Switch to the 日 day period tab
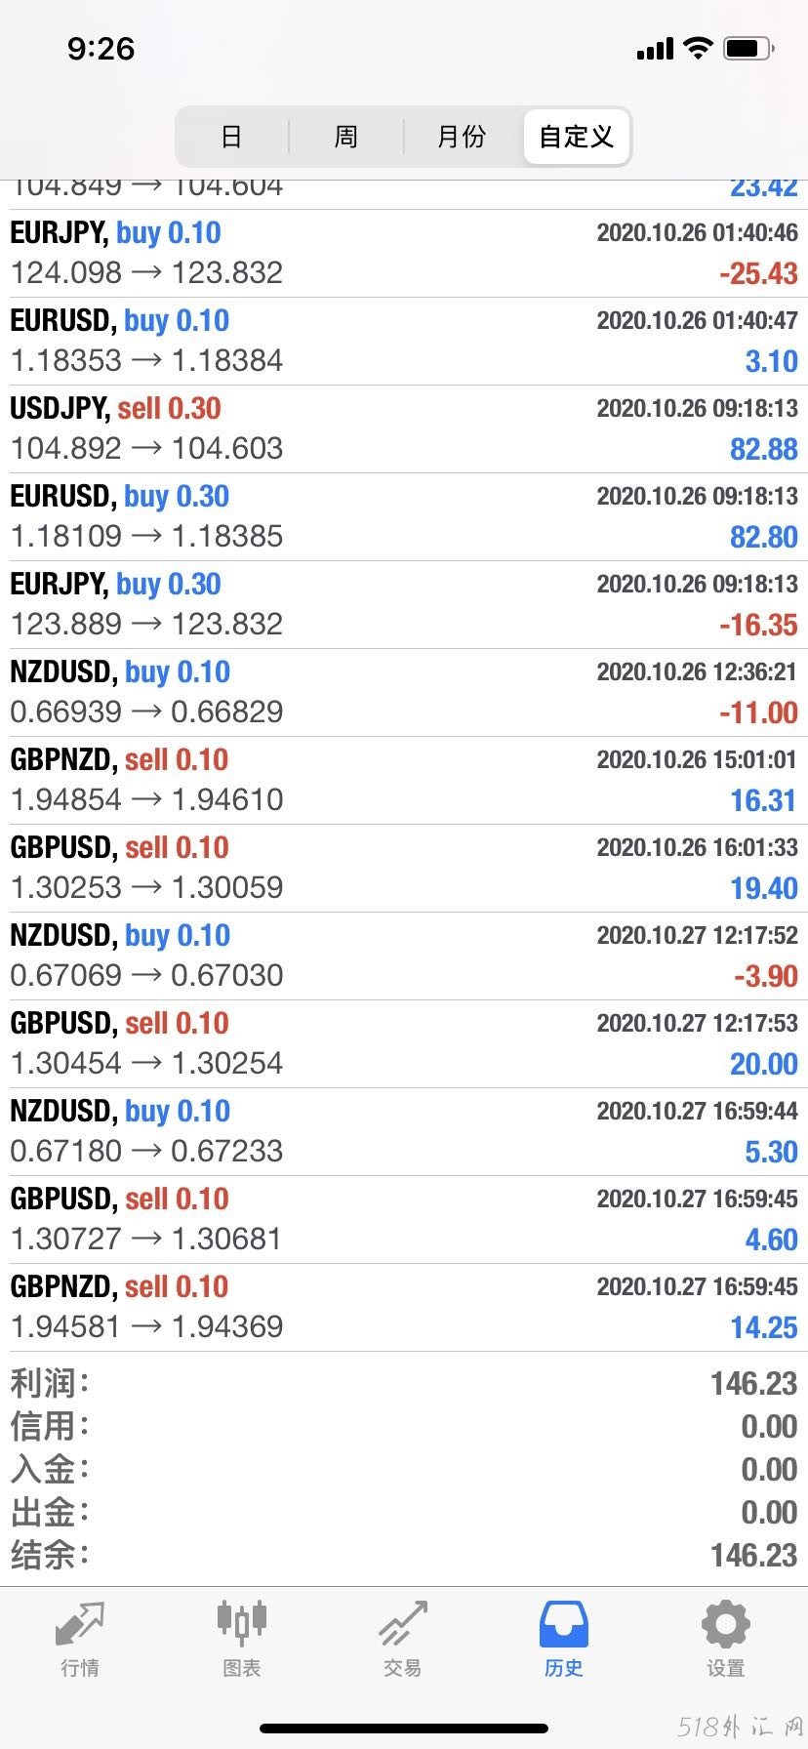 point(231,137)
